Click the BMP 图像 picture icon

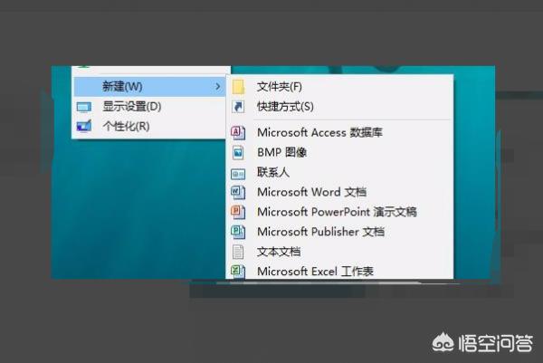(x=238, y=152)
